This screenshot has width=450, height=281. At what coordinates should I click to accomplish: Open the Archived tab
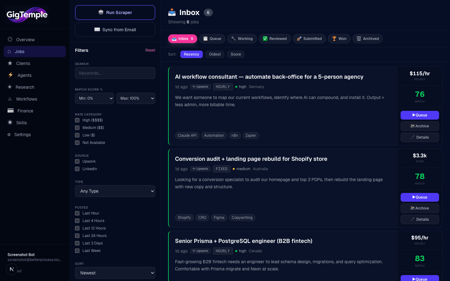pos(367,39)
